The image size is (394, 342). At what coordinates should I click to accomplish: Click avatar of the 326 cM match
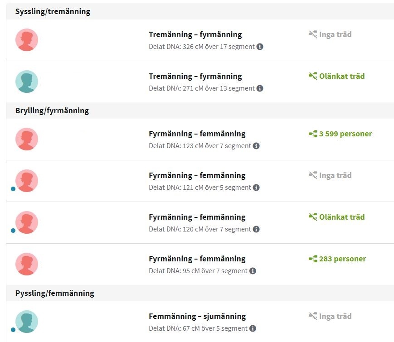[27, 40]
